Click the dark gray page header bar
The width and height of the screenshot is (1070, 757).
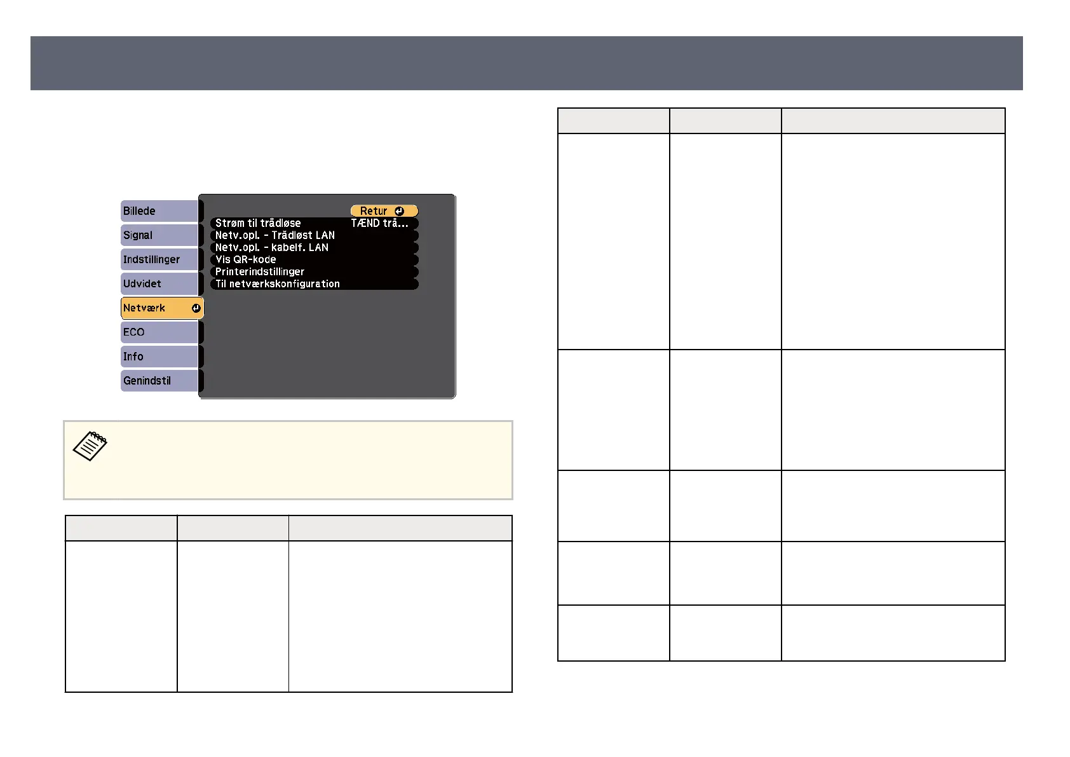click(x=526, y=63)
